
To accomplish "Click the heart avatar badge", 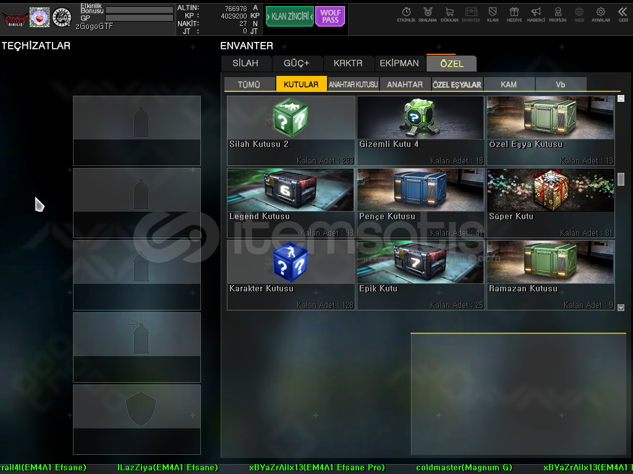I will (x=40, y=17).
